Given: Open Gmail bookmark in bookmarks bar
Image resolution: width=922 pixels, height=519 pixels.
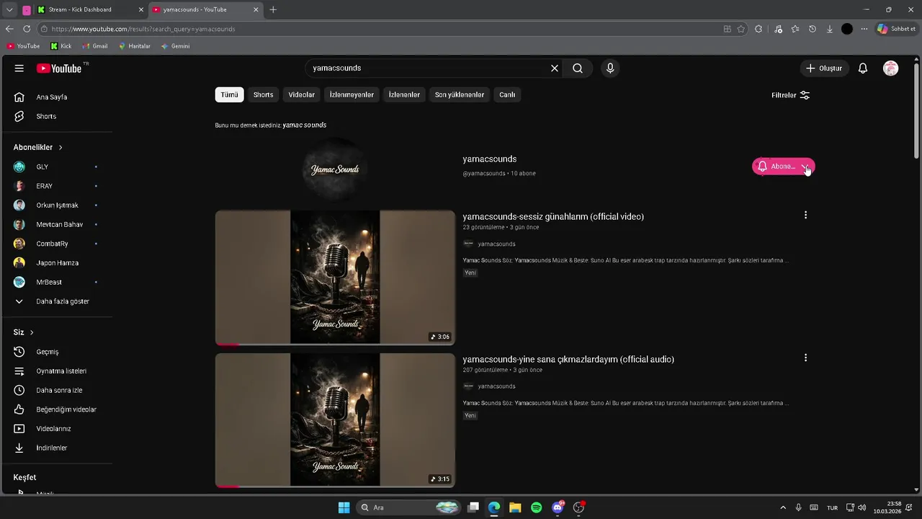Looking at the screenshot, I should (x=95, y=46).
